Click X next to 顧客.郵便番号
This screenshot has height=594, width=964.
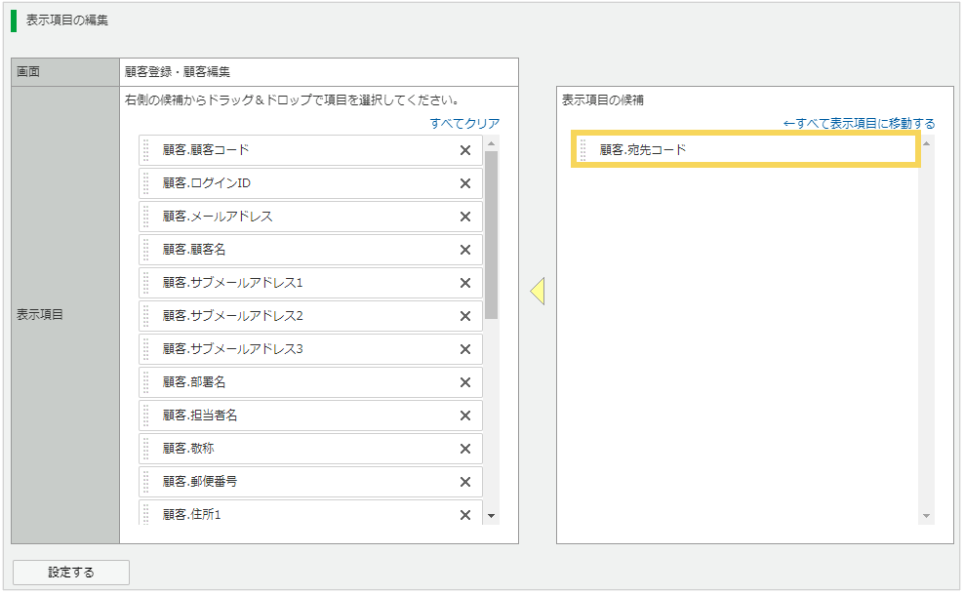[465, 482]
